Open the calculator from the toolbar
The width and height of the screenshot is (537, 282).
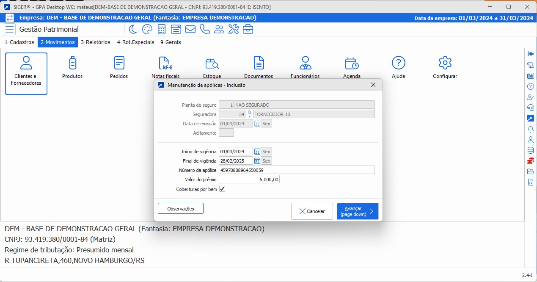pyautogui.click(x=161, y=29)
